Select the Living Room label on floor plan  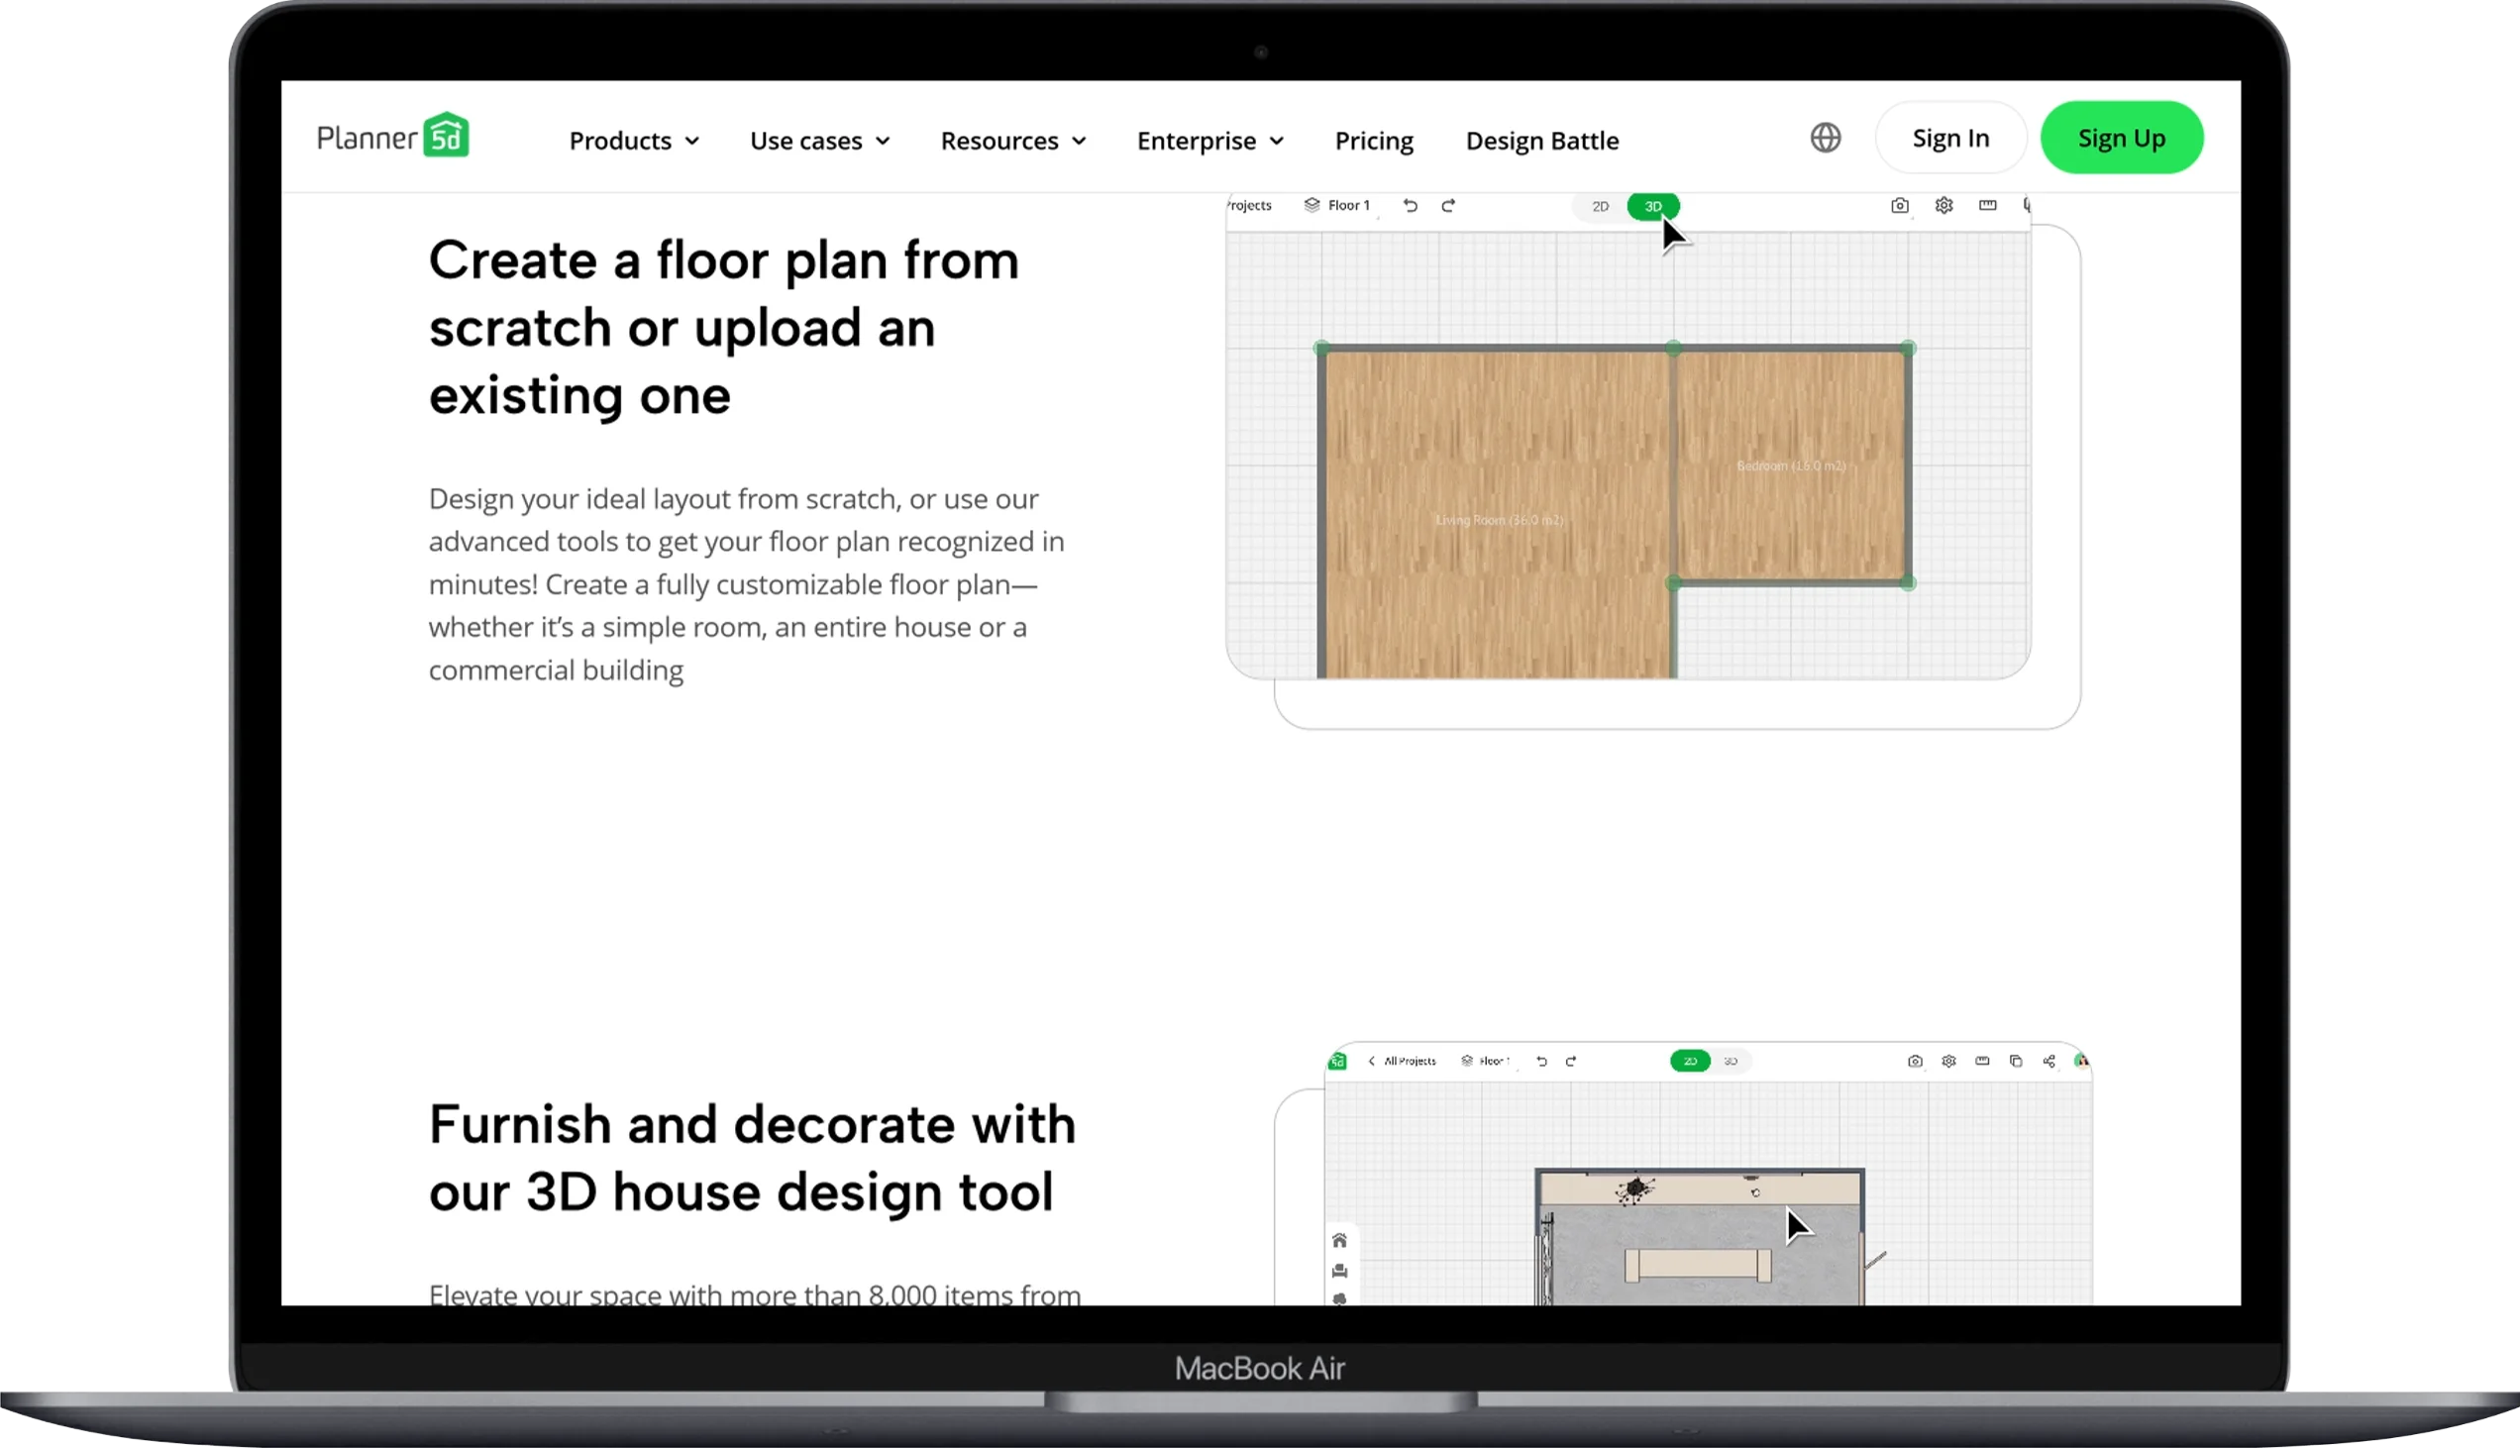click(x=1500, y=519)
